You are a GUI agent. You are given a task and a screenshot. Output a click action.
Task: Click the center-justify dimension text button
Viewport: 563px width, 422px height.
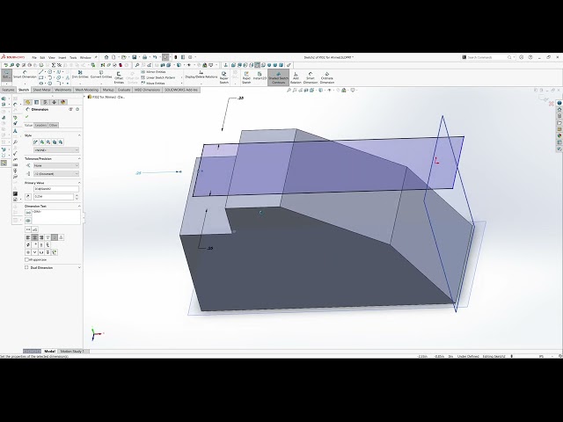35,237
